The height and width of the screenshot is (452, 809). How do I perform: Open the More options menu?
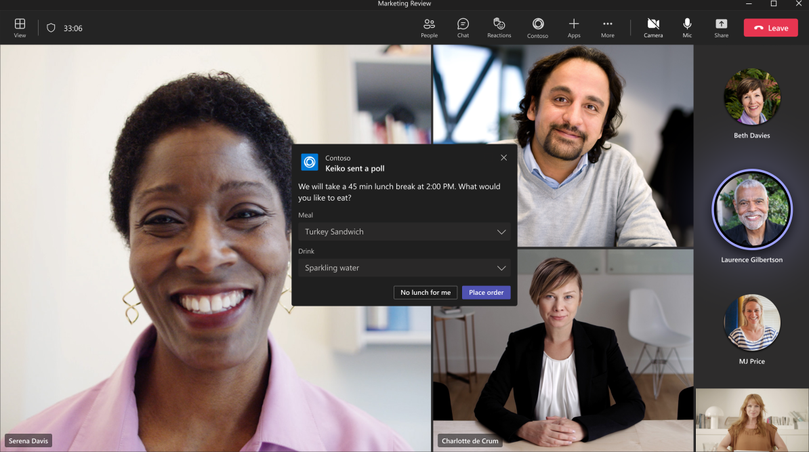click(607, 28)
